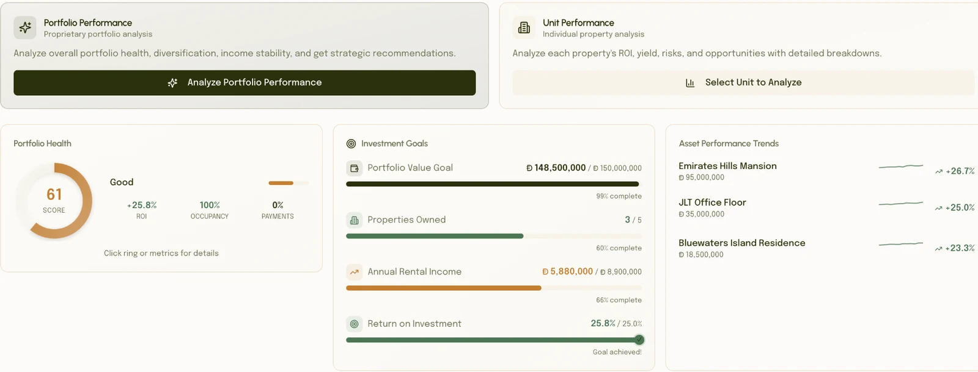The image size is (978, 372).
Task: Click the Properties Owned progress bar
Action: (x=494, y=236)
